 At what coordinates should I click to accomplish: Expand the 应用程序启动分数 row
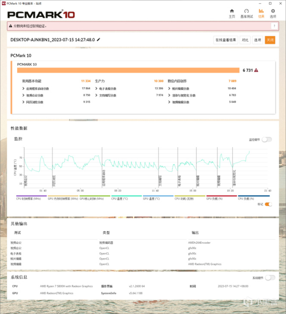point(23,89)
